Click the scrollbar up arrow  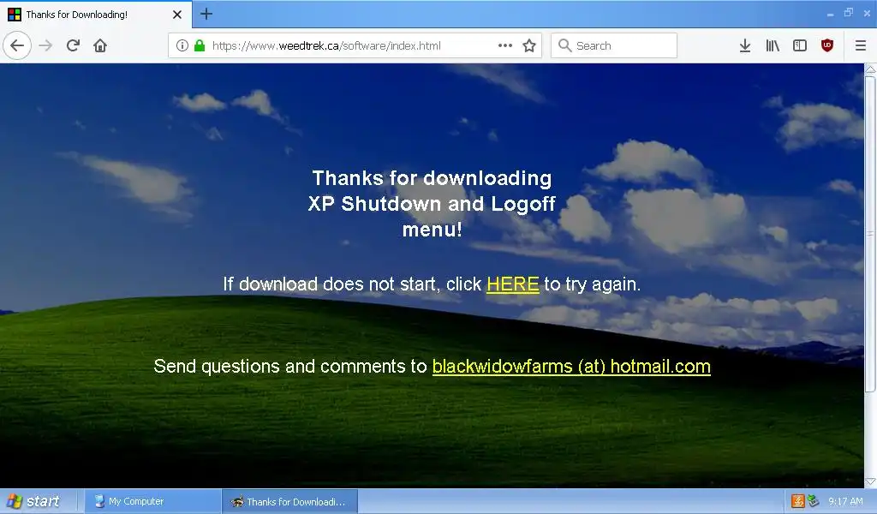pyautogui.click(x=870, y=69)
